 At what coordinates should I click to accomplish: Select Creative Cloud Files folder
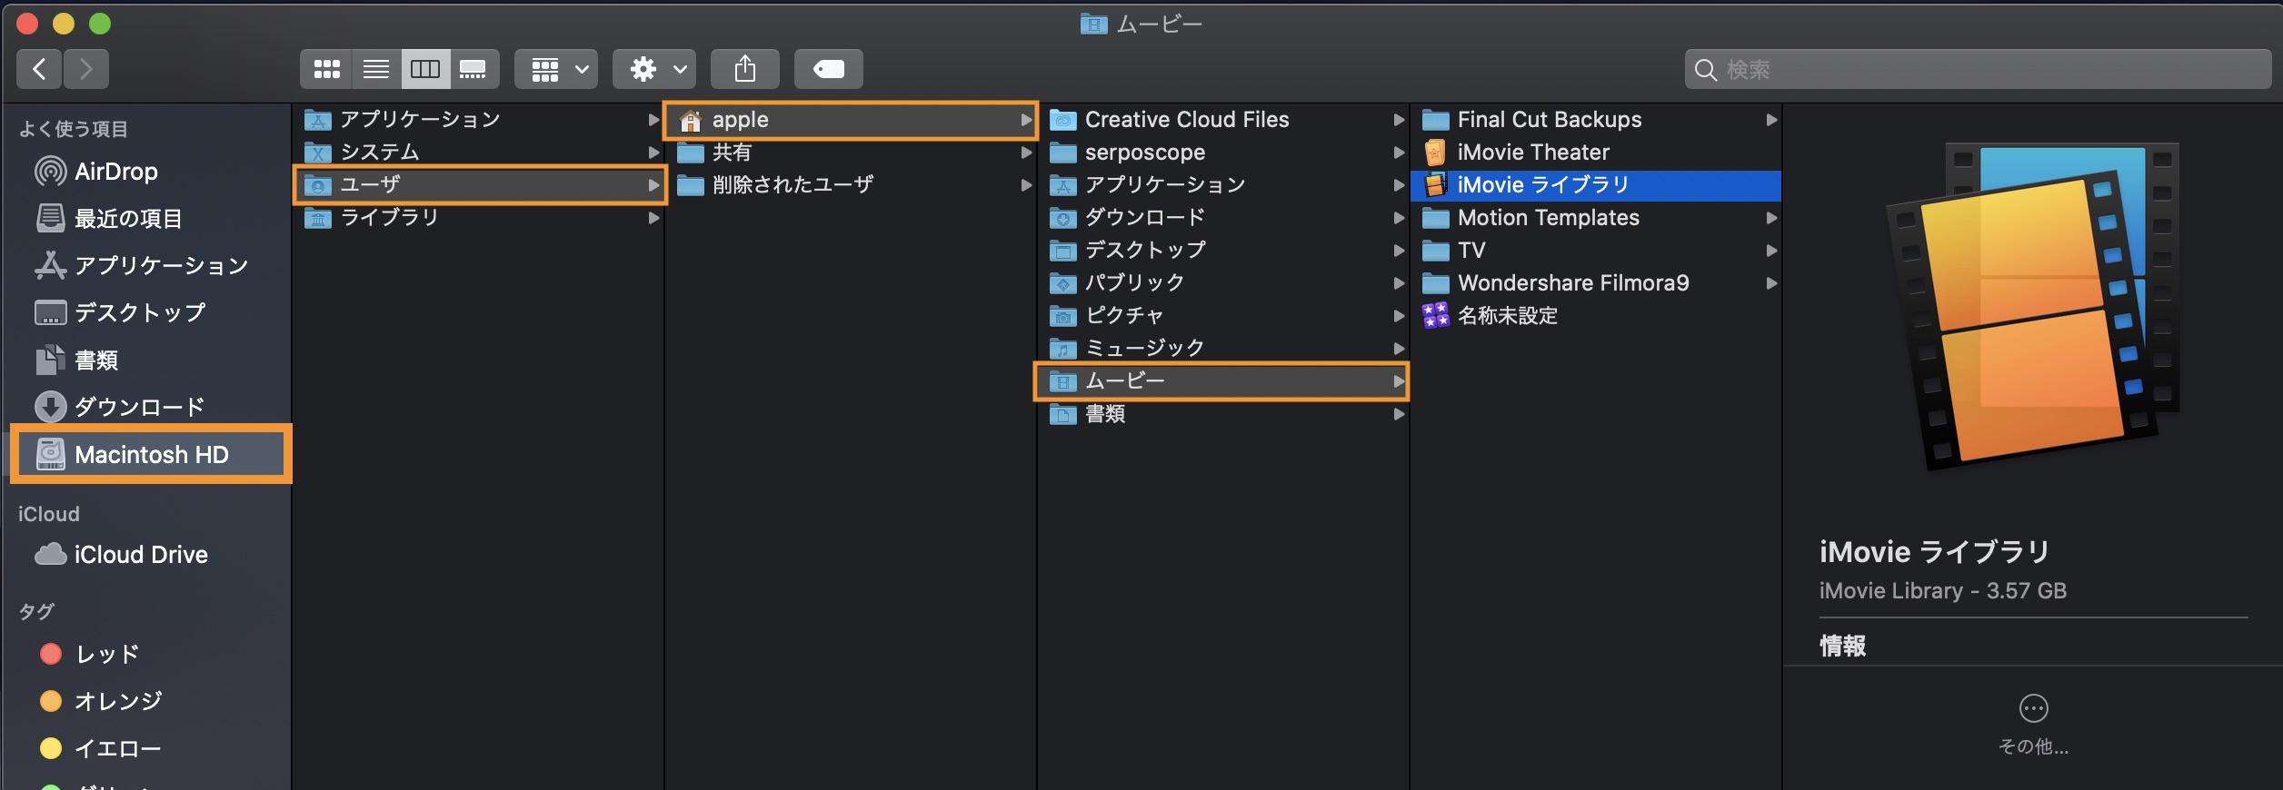(x=1223, y=120)
